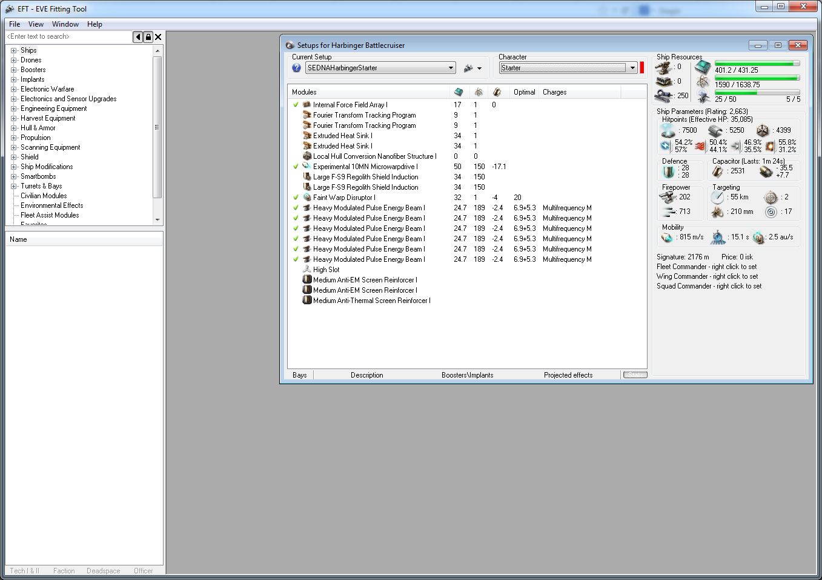Click the powergrid icon beside 1590 / 1638.75

(x=703, y=82)
